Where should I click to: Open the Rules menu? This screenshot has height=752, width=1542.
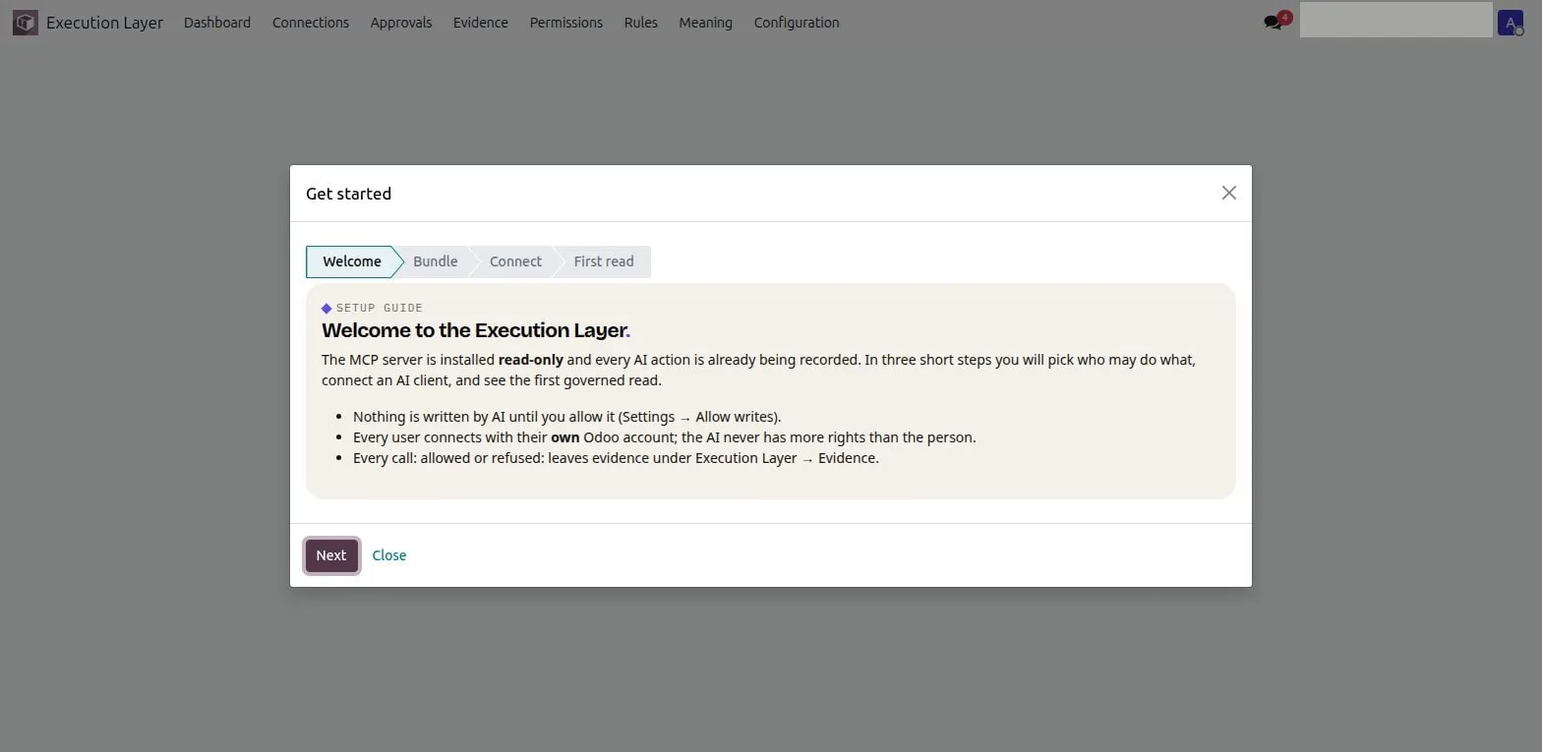click(x=641, y=22)
